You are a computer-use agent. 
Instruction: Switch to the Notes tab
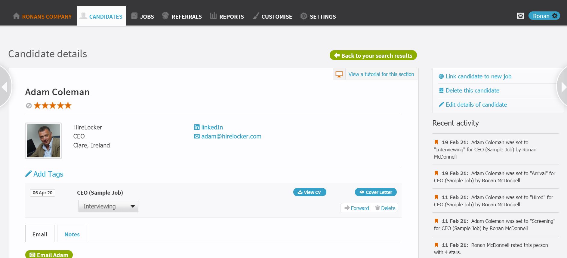[72, 233]
